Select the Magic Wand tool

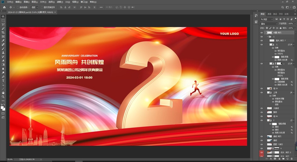tap(3, 28)
